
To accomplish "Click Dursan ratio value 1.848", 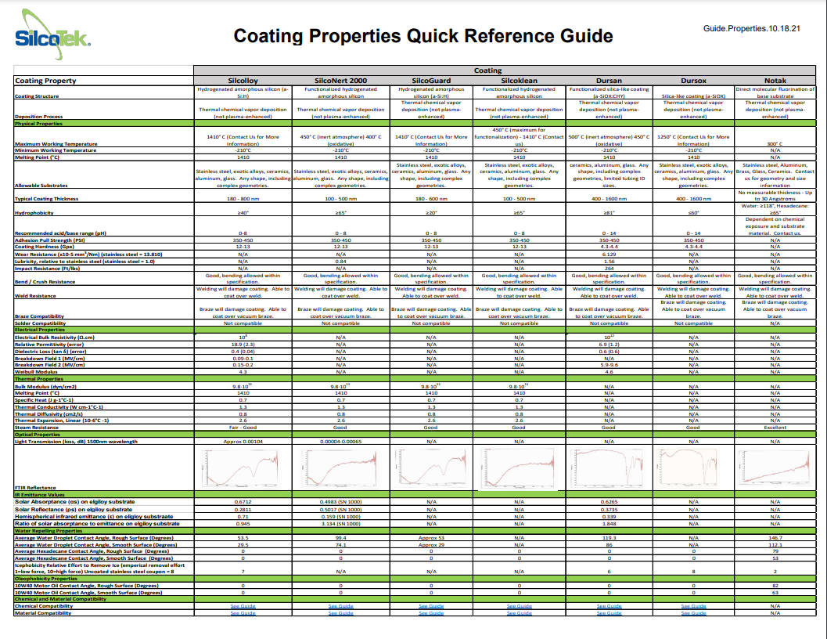I will click(x=609, y=524).
